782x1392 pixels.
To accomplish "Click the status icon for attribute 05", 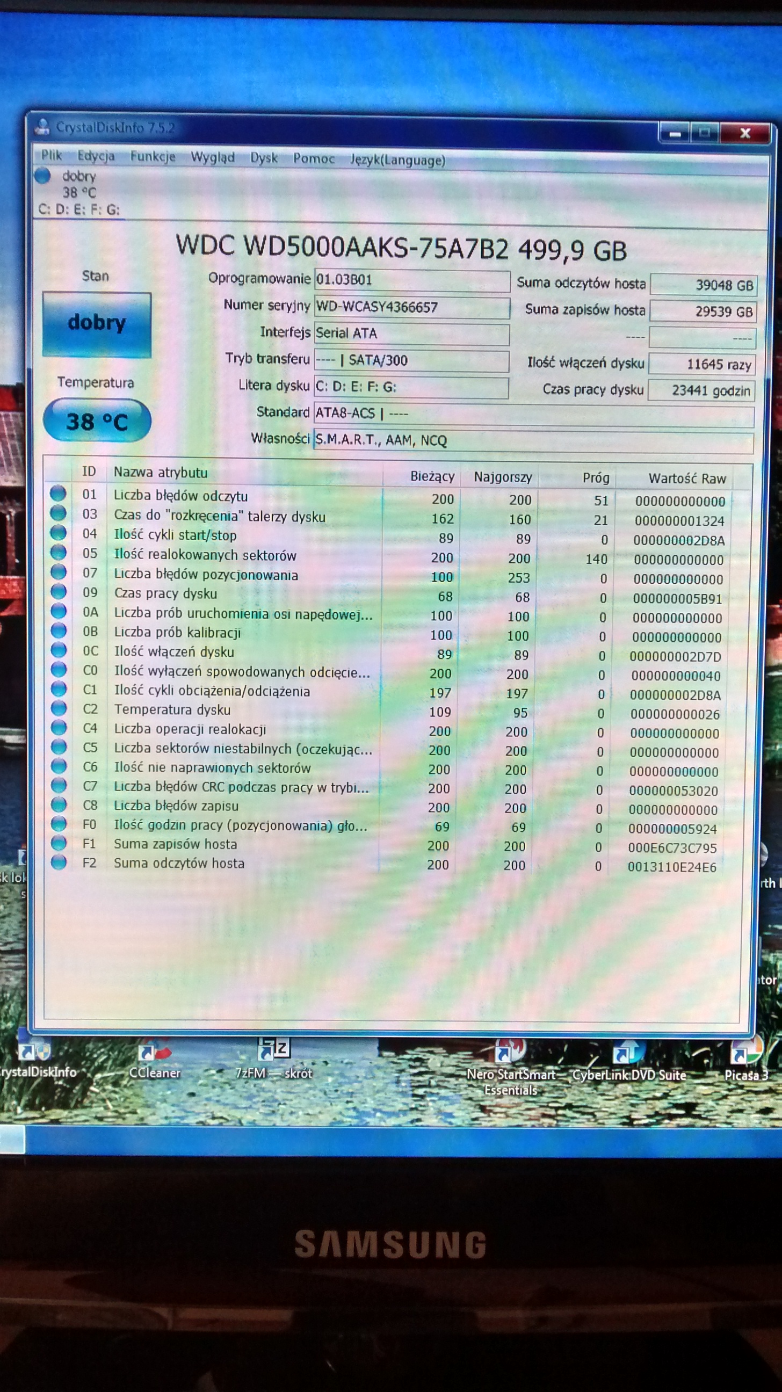I will point(59,552).
